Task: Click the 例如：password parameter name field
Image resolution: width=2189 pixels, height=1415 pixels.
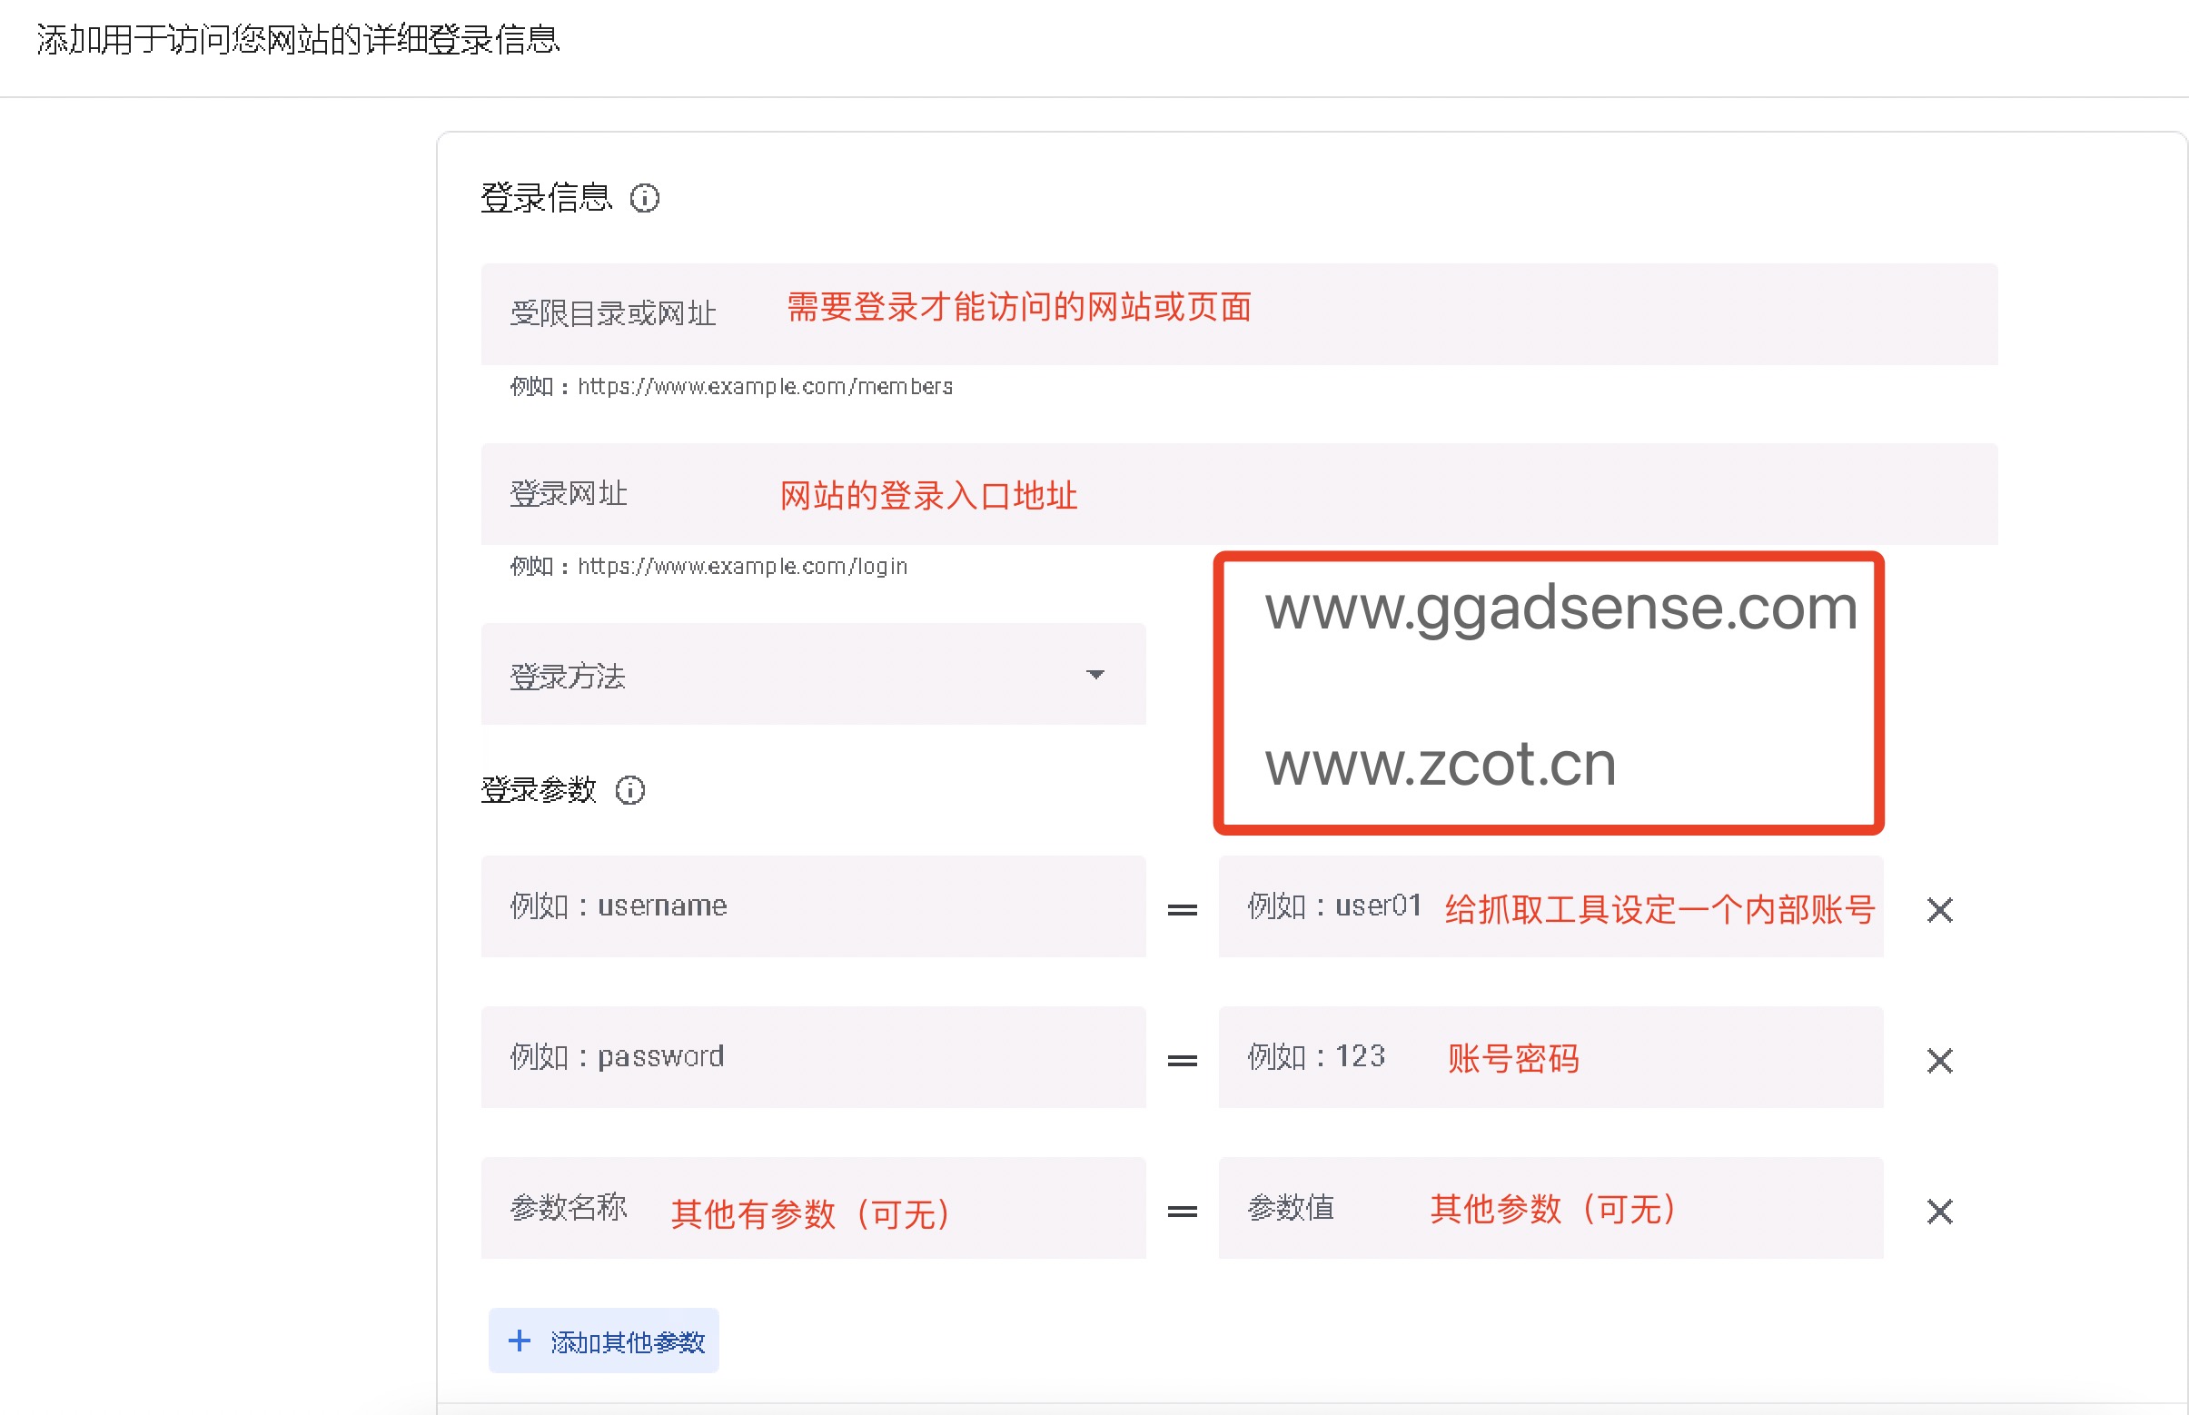Action: [x=813, y=1056]
